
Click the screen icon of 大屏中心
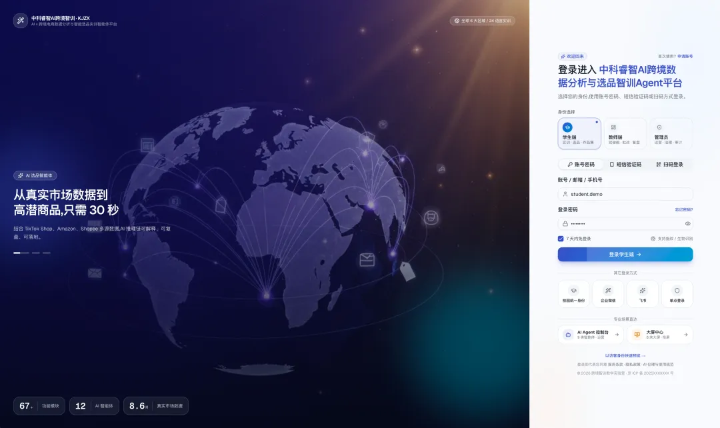click(637, 335)
